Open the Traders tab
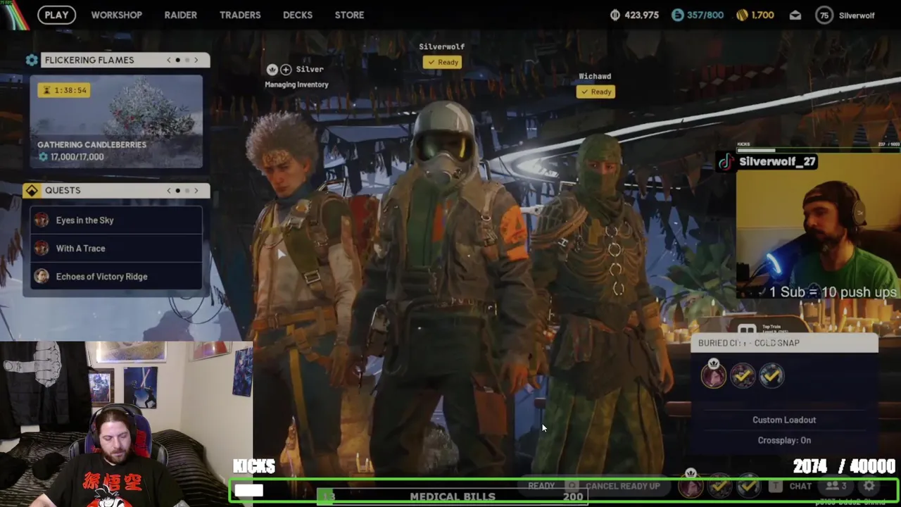 click(x=240, y=15)
